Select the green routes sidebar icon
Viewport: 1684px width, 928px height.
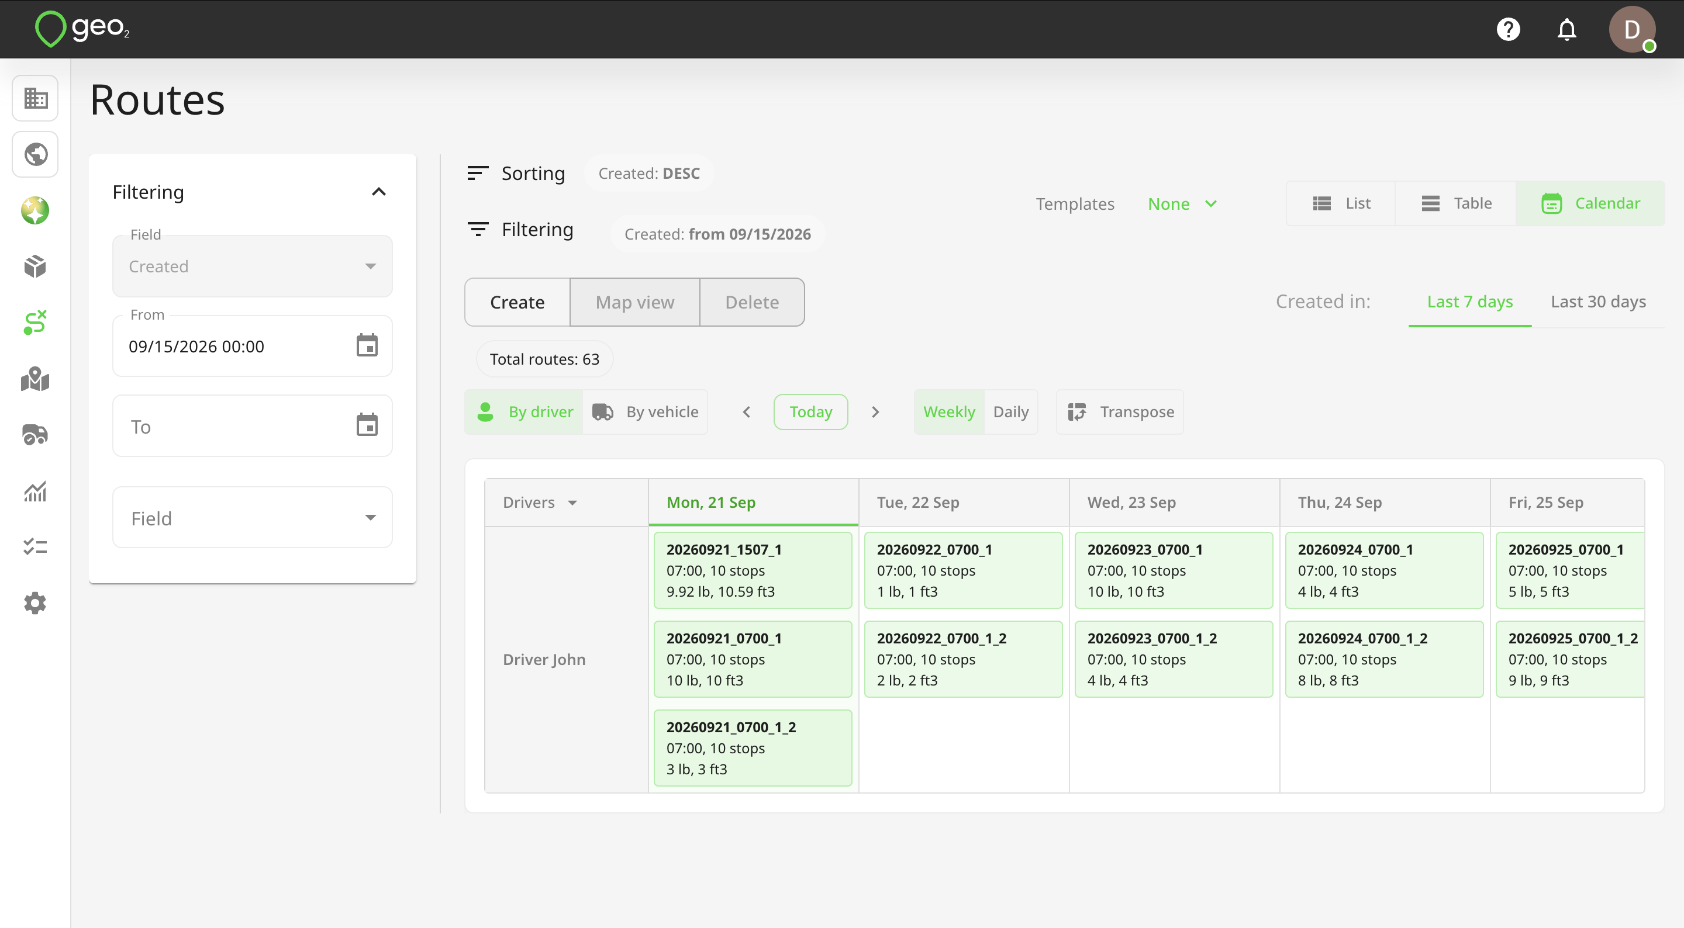click(35, 322)
